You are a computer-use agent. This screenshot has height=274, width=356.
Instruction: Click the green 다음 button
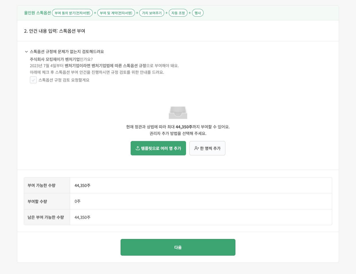tap(178, 247)
